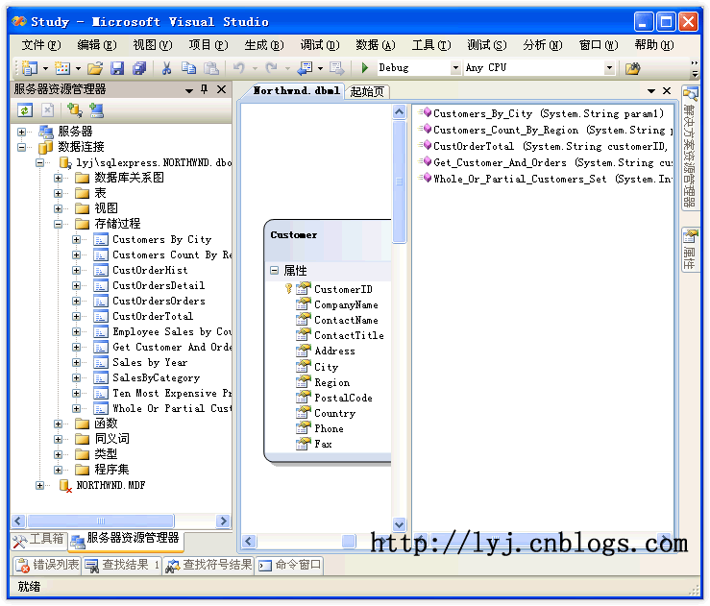Open the Any CPU platform dropdown
Image resolution: width=710 pixels, height=606 pixels.
pyautogui.click(x=609, y=68)
